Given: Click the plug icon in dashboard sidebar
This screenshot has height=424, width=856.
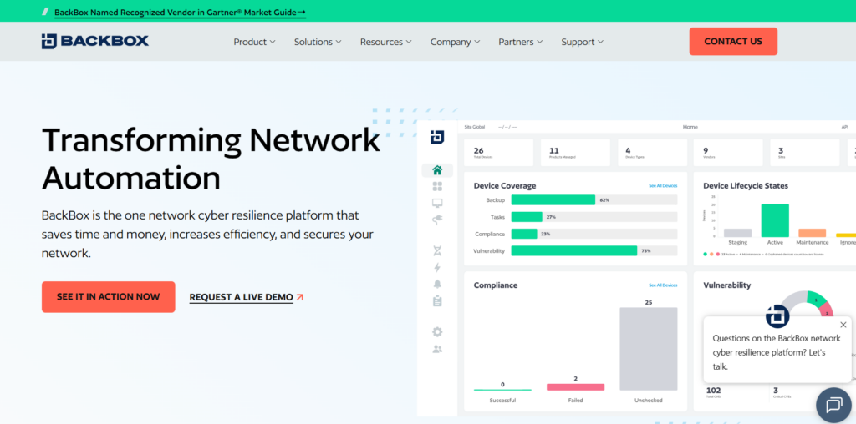Looking at the screenshot, I should 437,220.
